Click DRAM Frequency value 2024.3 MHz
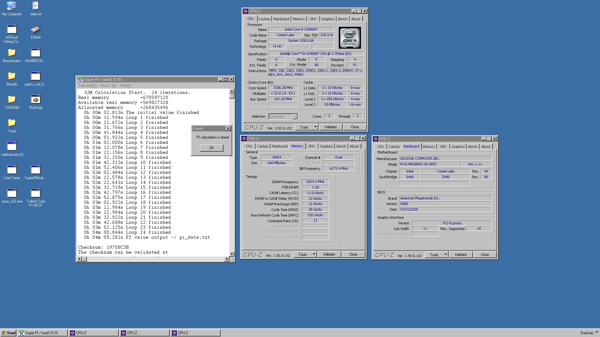 tap(315, 182)
